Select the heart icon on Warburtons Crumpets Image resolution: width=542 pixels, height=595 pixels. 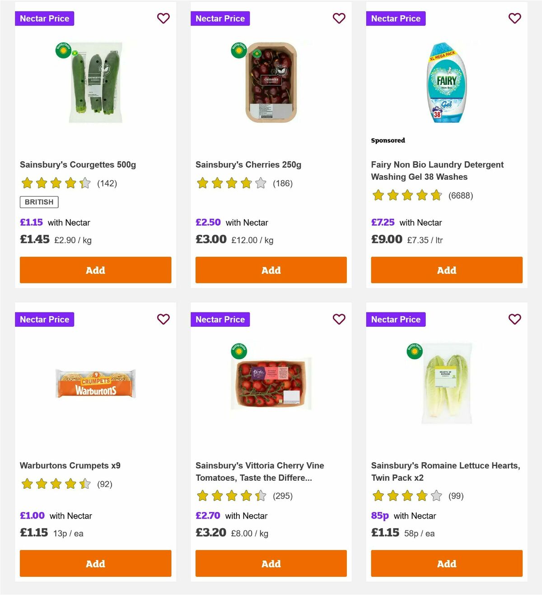pos(164,319)
